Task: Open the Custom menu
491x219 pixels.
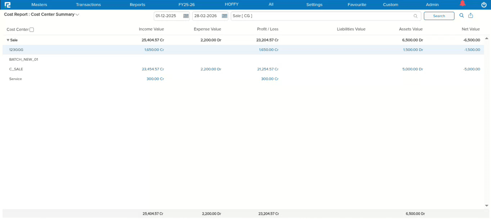Action: click(x=391, y=5)
